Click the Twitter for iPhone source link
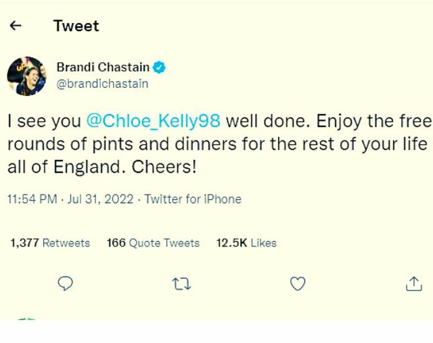This screenshot has height=343, width=433. [x=193, y=199]
